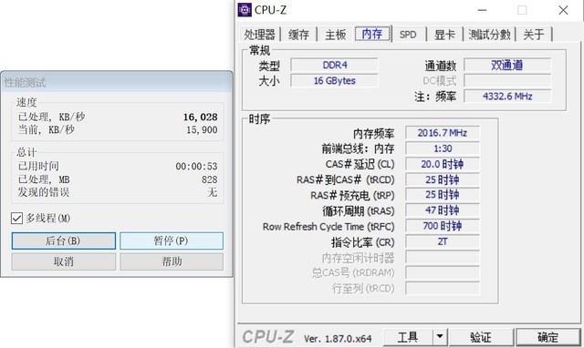Click the Ver. 1.87.0.x64 version text

coord(338,339)
